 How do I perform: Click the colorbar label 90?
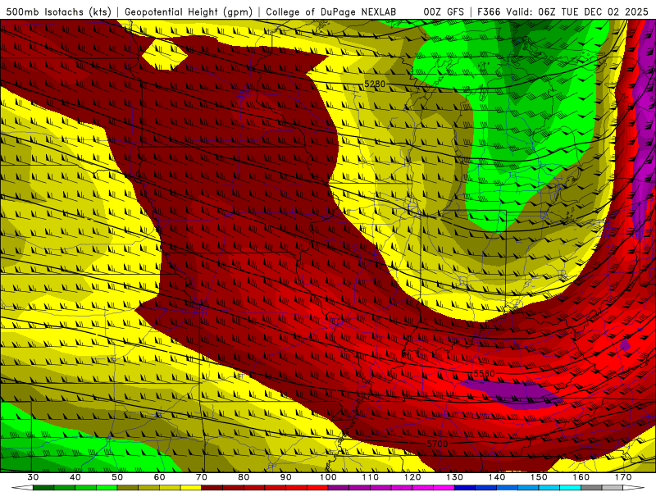[x=285, y=477]
